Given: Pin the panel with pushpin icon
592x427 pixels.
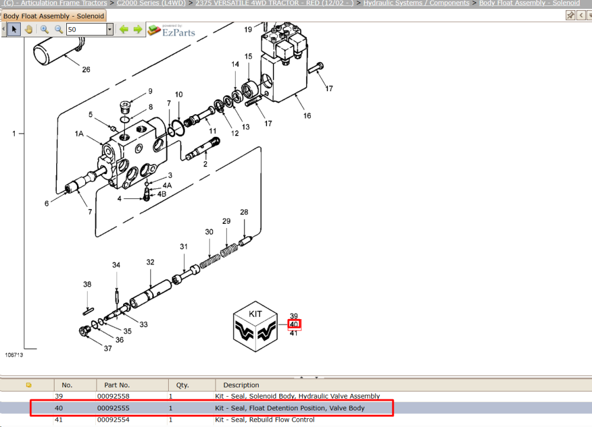Looking at the screenshot, I should tap(571, 15).
